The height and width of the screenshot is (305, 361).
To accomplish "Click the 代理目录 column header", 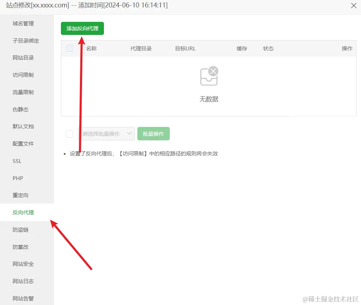I will coord(141,48).
